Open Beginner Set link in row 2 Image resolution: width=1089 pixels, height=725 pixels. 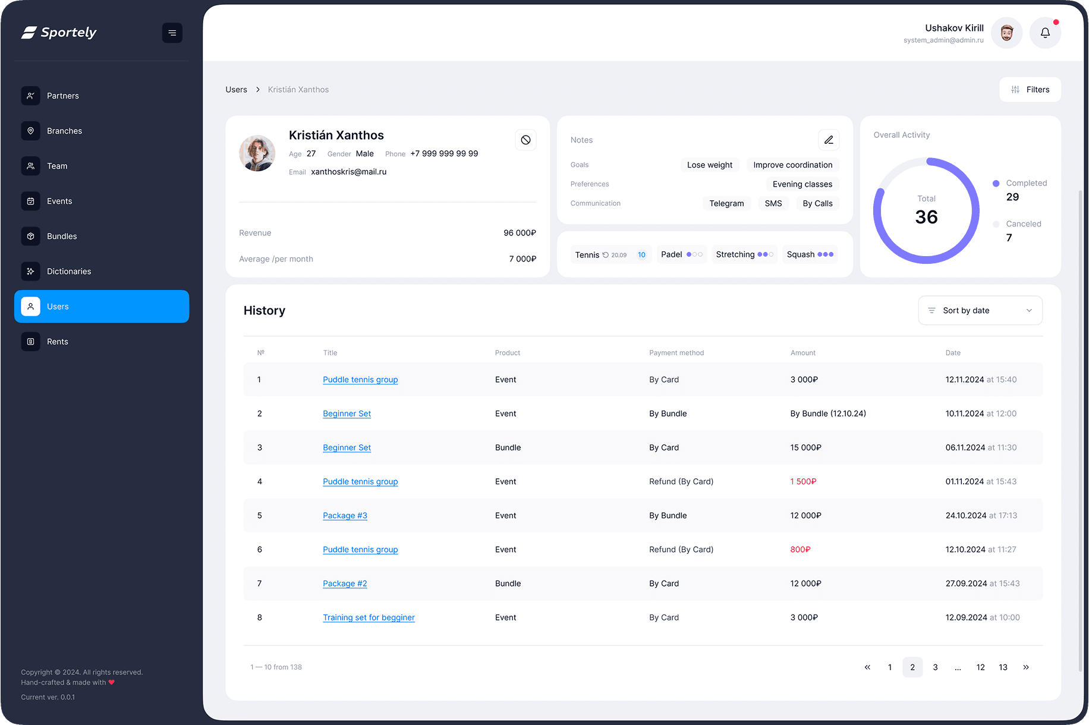pos(347,414)
